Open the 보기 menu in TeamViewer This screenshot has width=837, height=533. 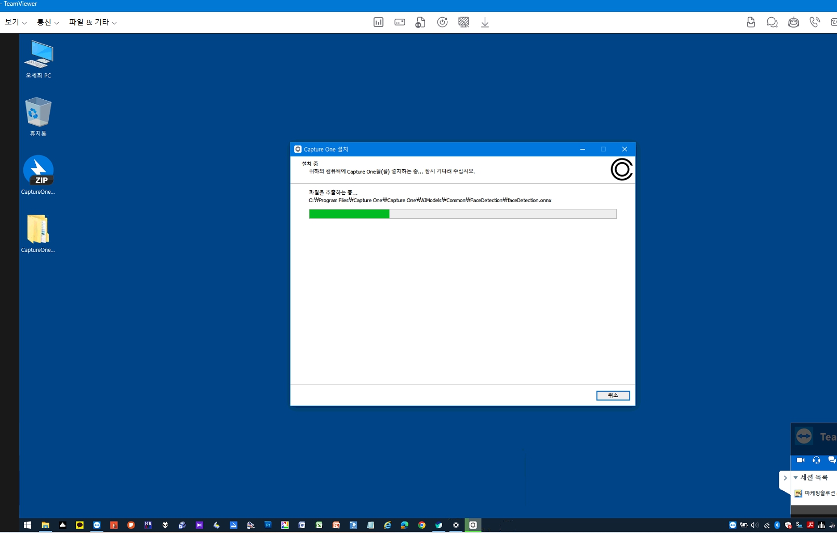pyautogui.click(x=16, y=22)
